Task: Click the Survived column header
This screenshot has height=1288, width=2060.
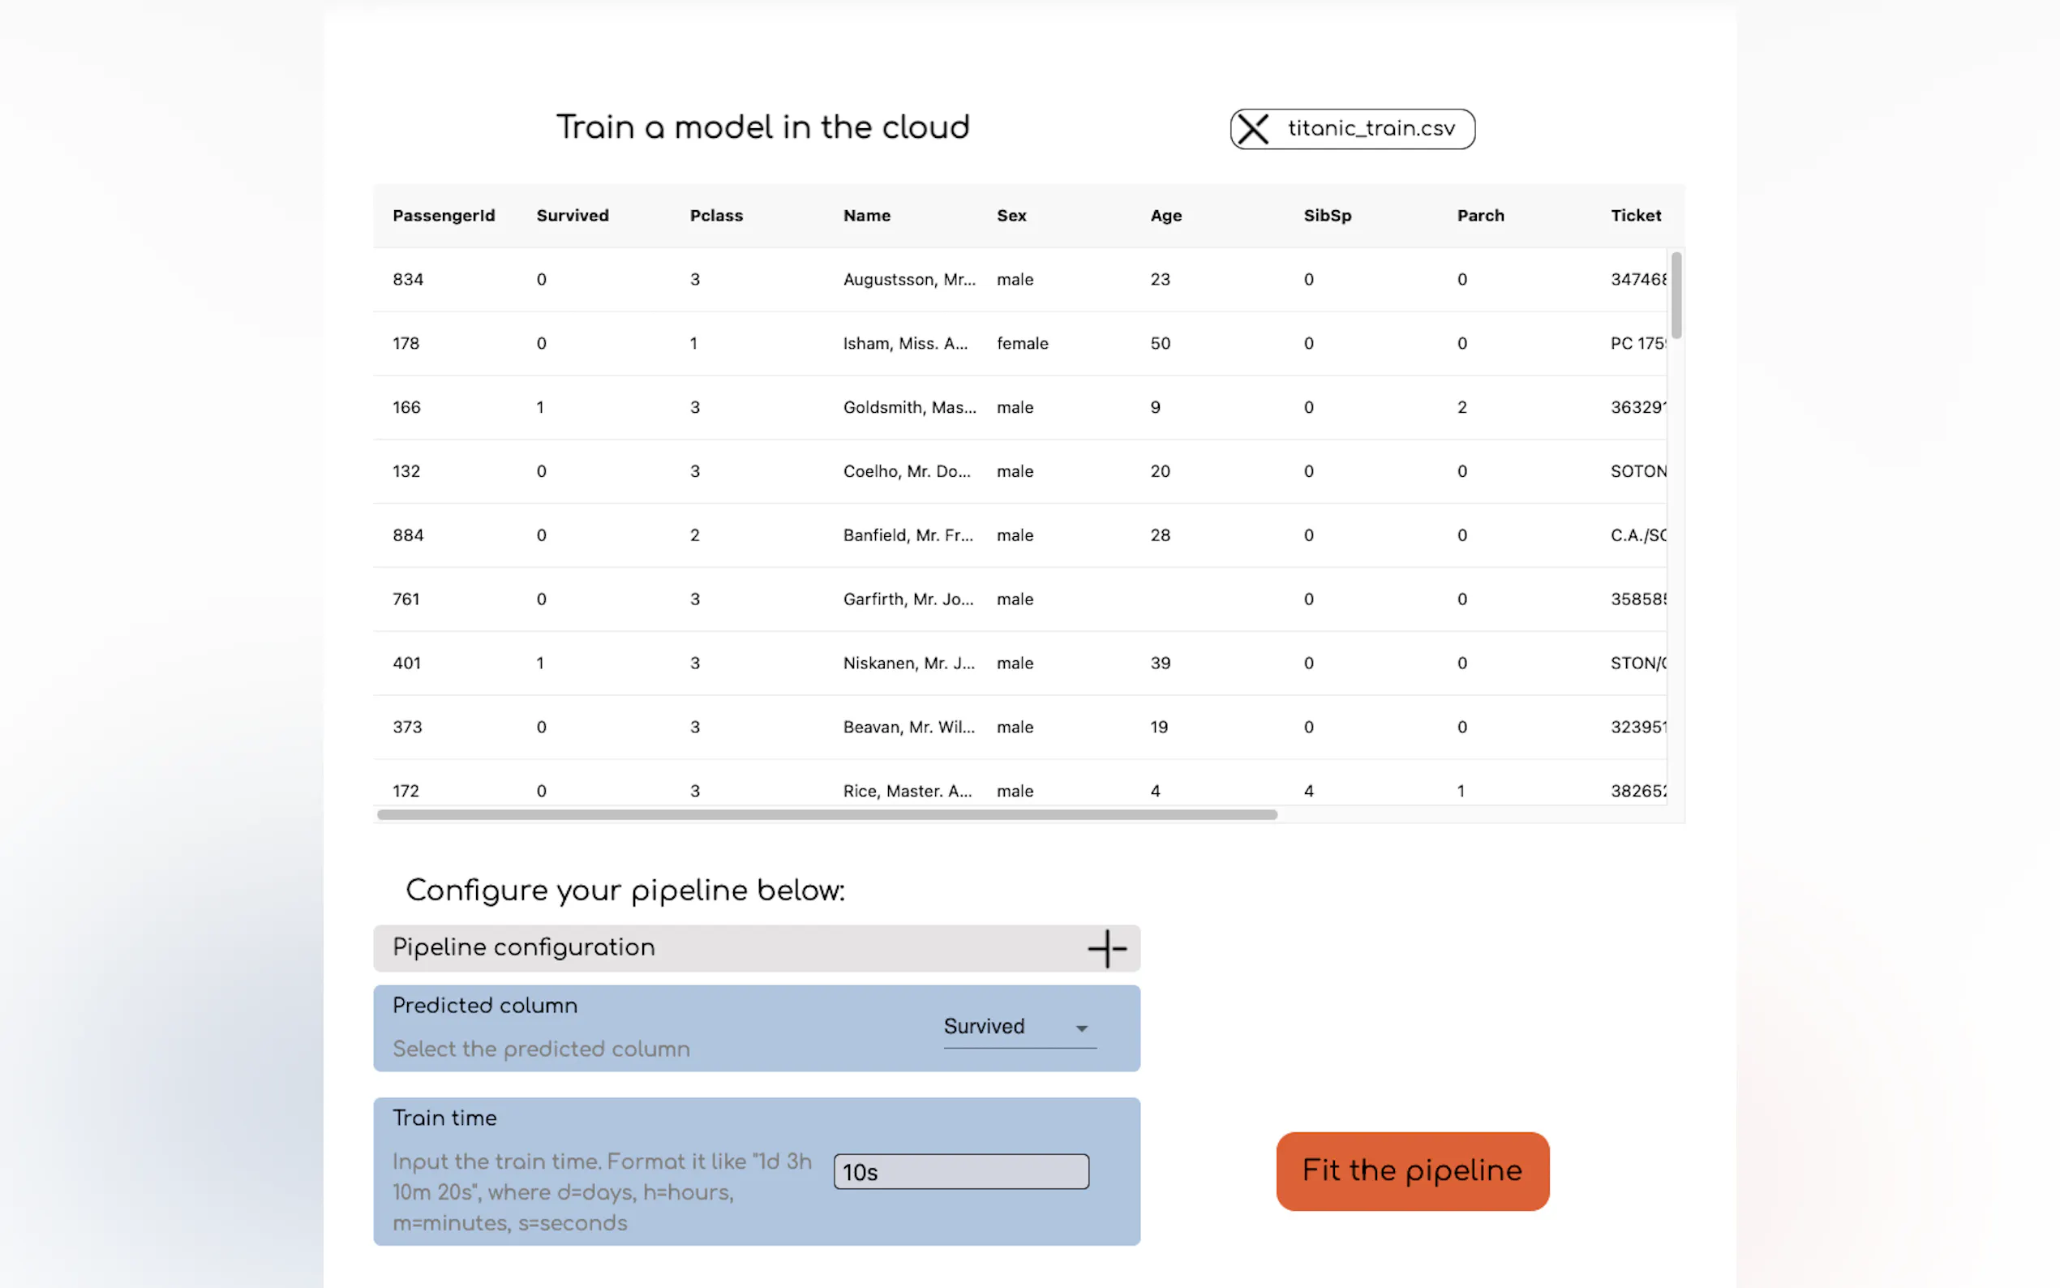Action: pos(573,216)
